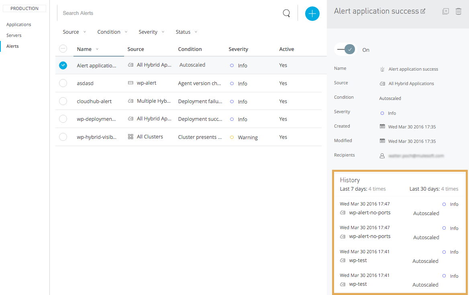The width and height of the screenshot is (469, 295).
Task: Expand the Severity filter dropdown
Action: click(151, 32)
